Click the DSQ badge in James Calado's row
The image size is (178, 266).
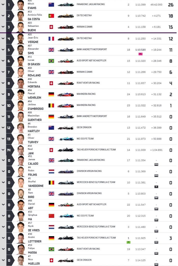[x=156, y=164]
